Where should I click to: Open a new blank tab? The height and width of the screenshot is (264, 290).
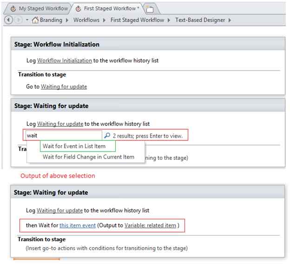(x=150, y=9)
